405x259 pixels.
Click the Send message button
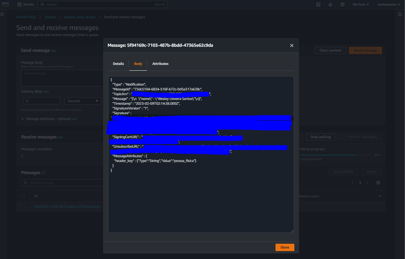[365, 50]
